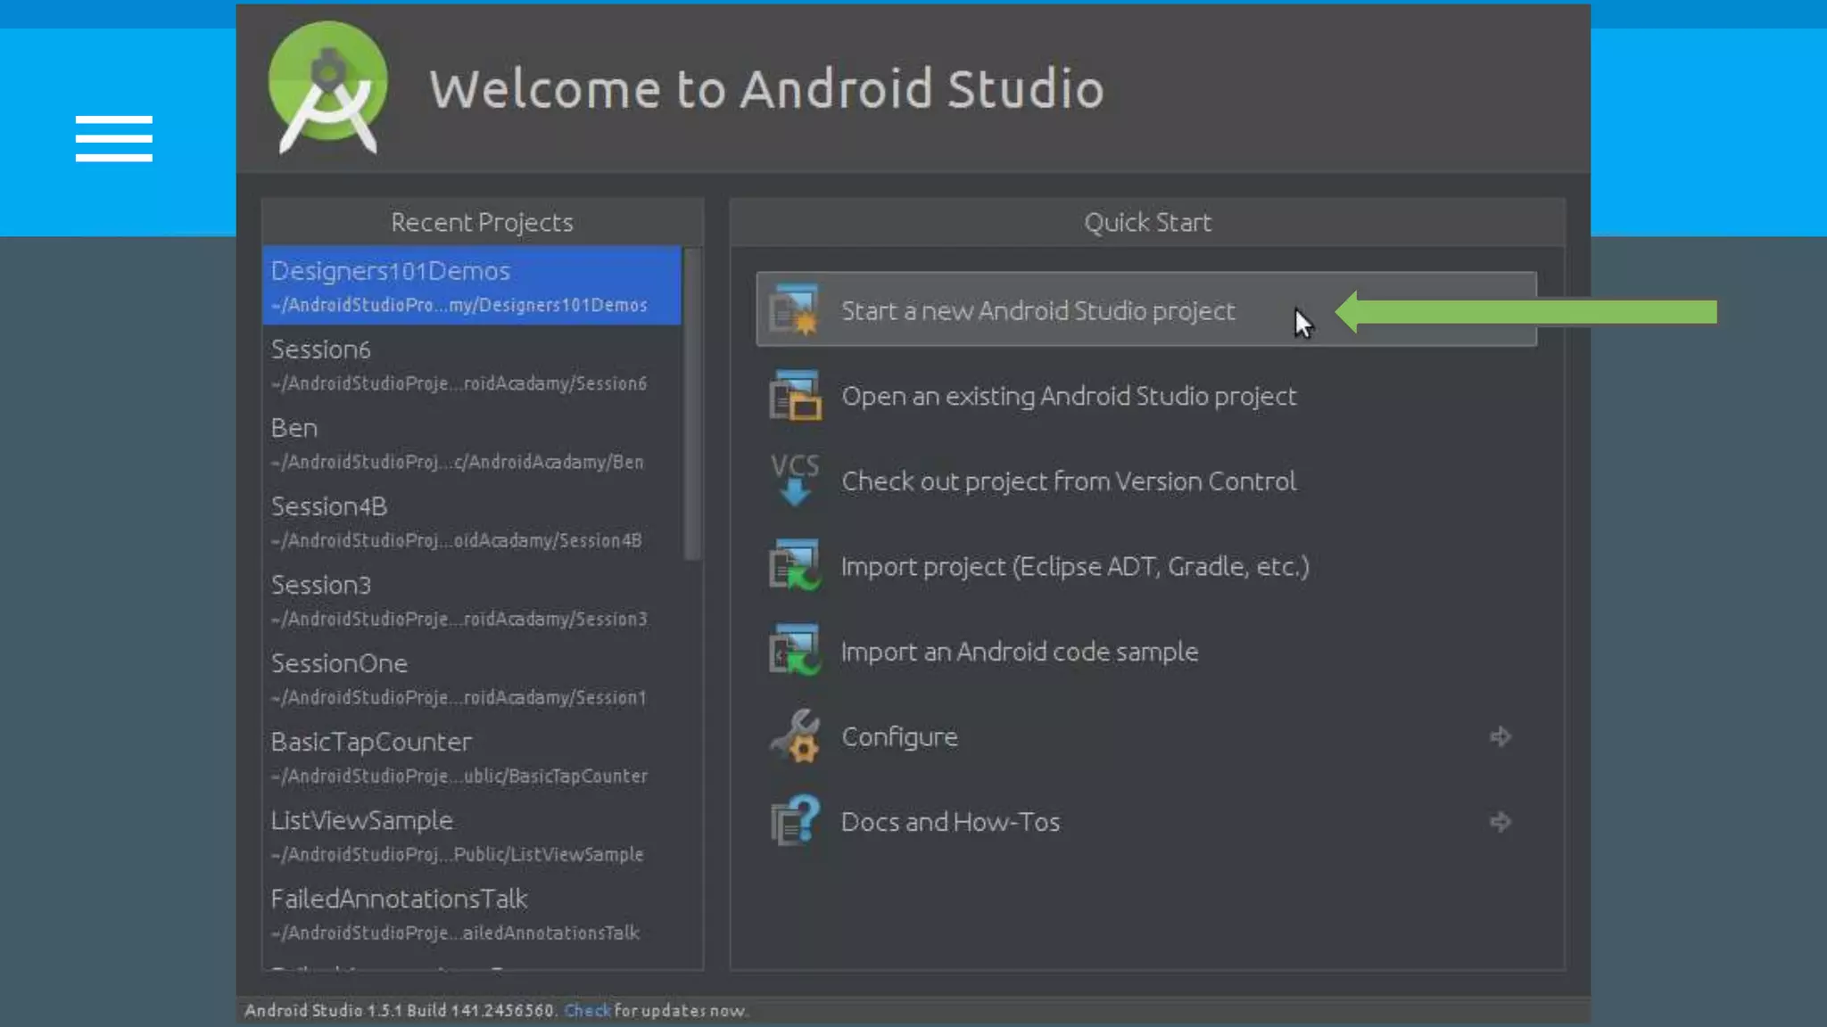Image resolution: width=1827 pixels, height=1027 pixels.
Task: Open the ListViewSample recent project
Action: (x=472, y=834)
